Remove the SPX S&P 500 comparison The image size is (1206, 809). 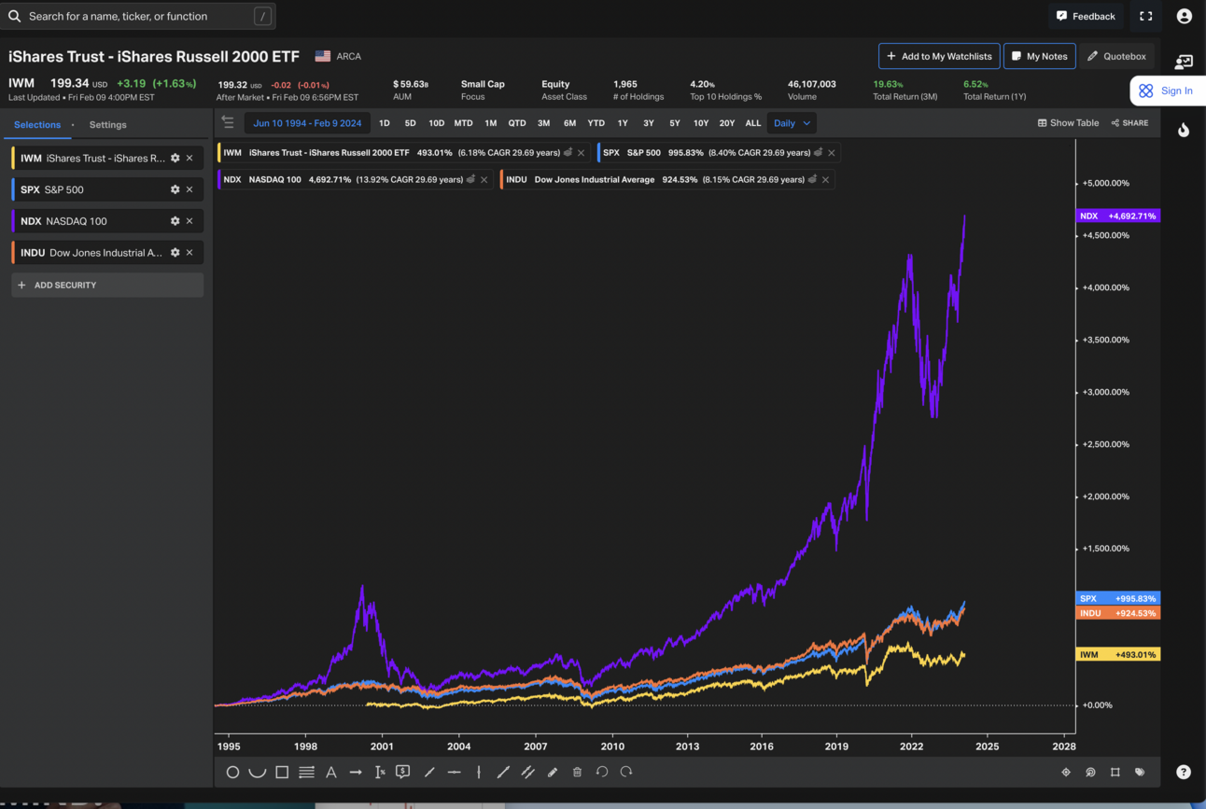[x=831, y=152]
